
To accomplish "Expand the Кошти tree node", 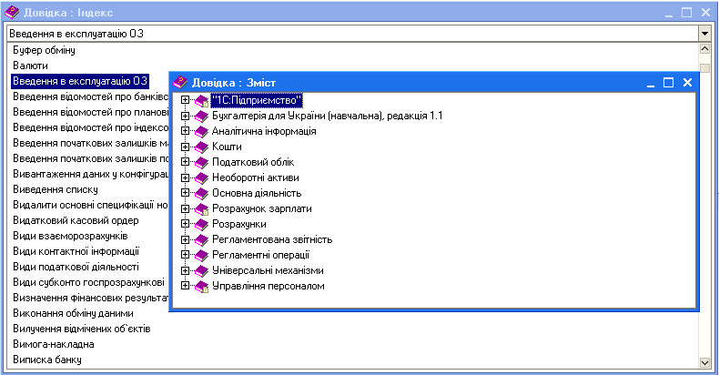I will tap(185, 147).
